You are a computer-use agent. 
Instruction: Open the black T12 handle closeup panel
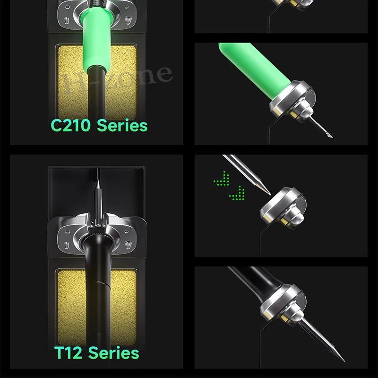(281, 318)
